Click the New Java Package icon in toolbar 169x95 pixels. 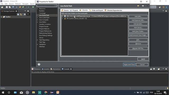pyautogui.click(x=20, y=7)
